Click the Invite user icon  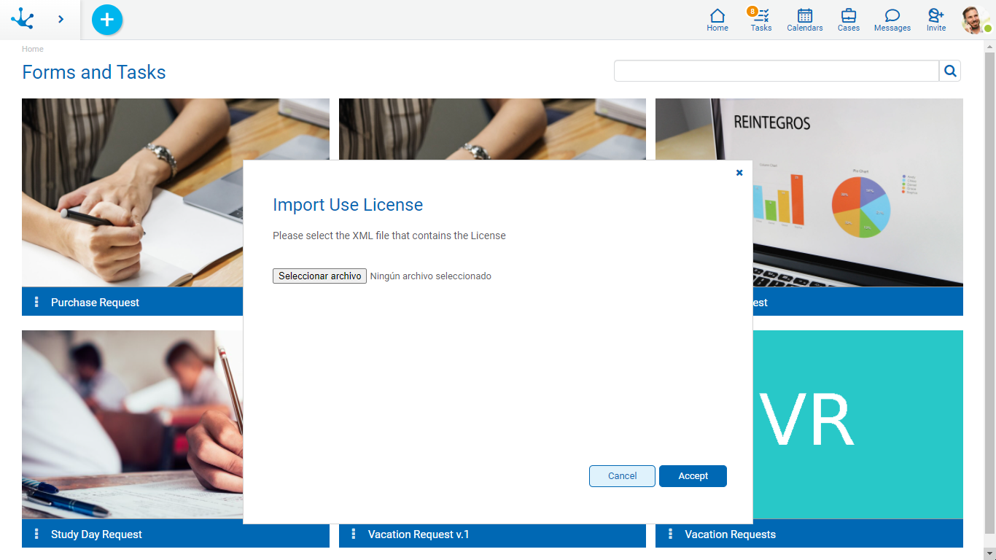[935, 20]
